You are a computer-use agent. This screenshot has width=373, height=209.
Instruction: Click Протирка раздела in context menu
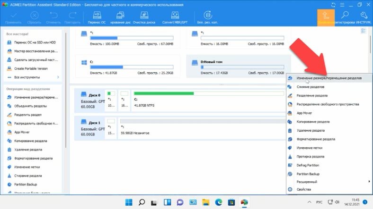pyautogui.click(x=329, y=157)
